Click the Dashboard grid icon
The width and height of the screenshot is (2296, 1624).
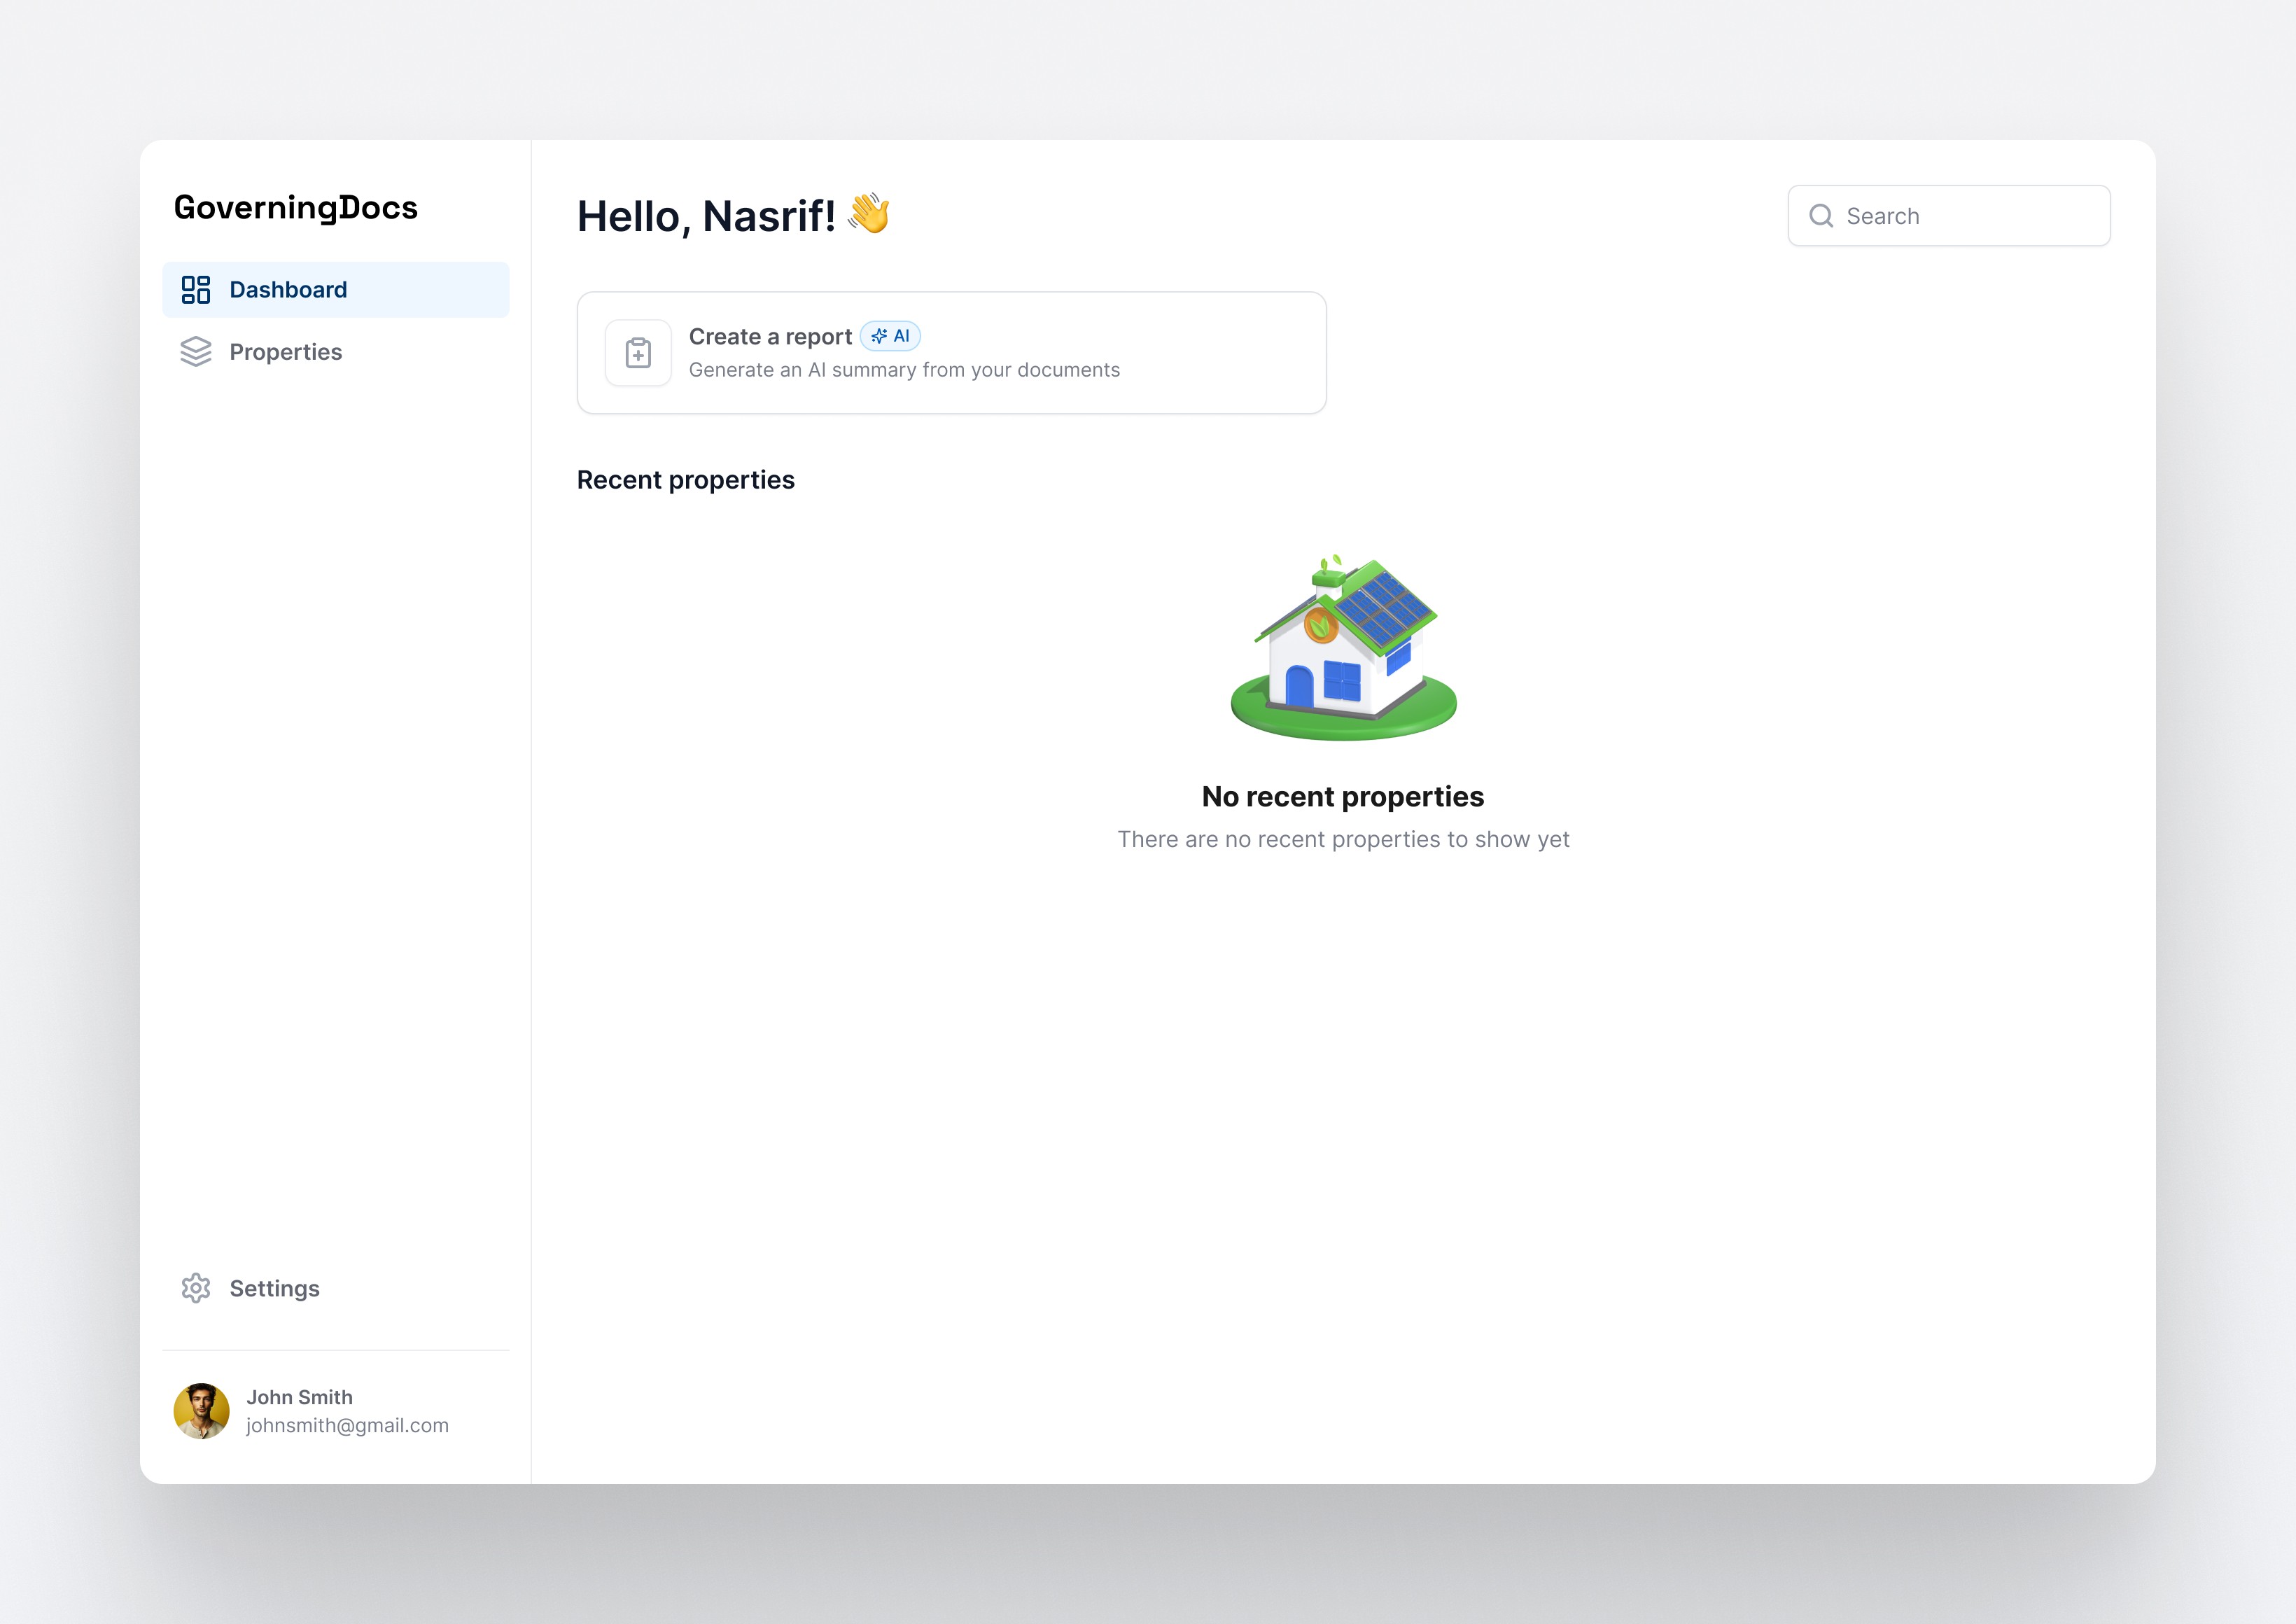(x=195, y=290)
